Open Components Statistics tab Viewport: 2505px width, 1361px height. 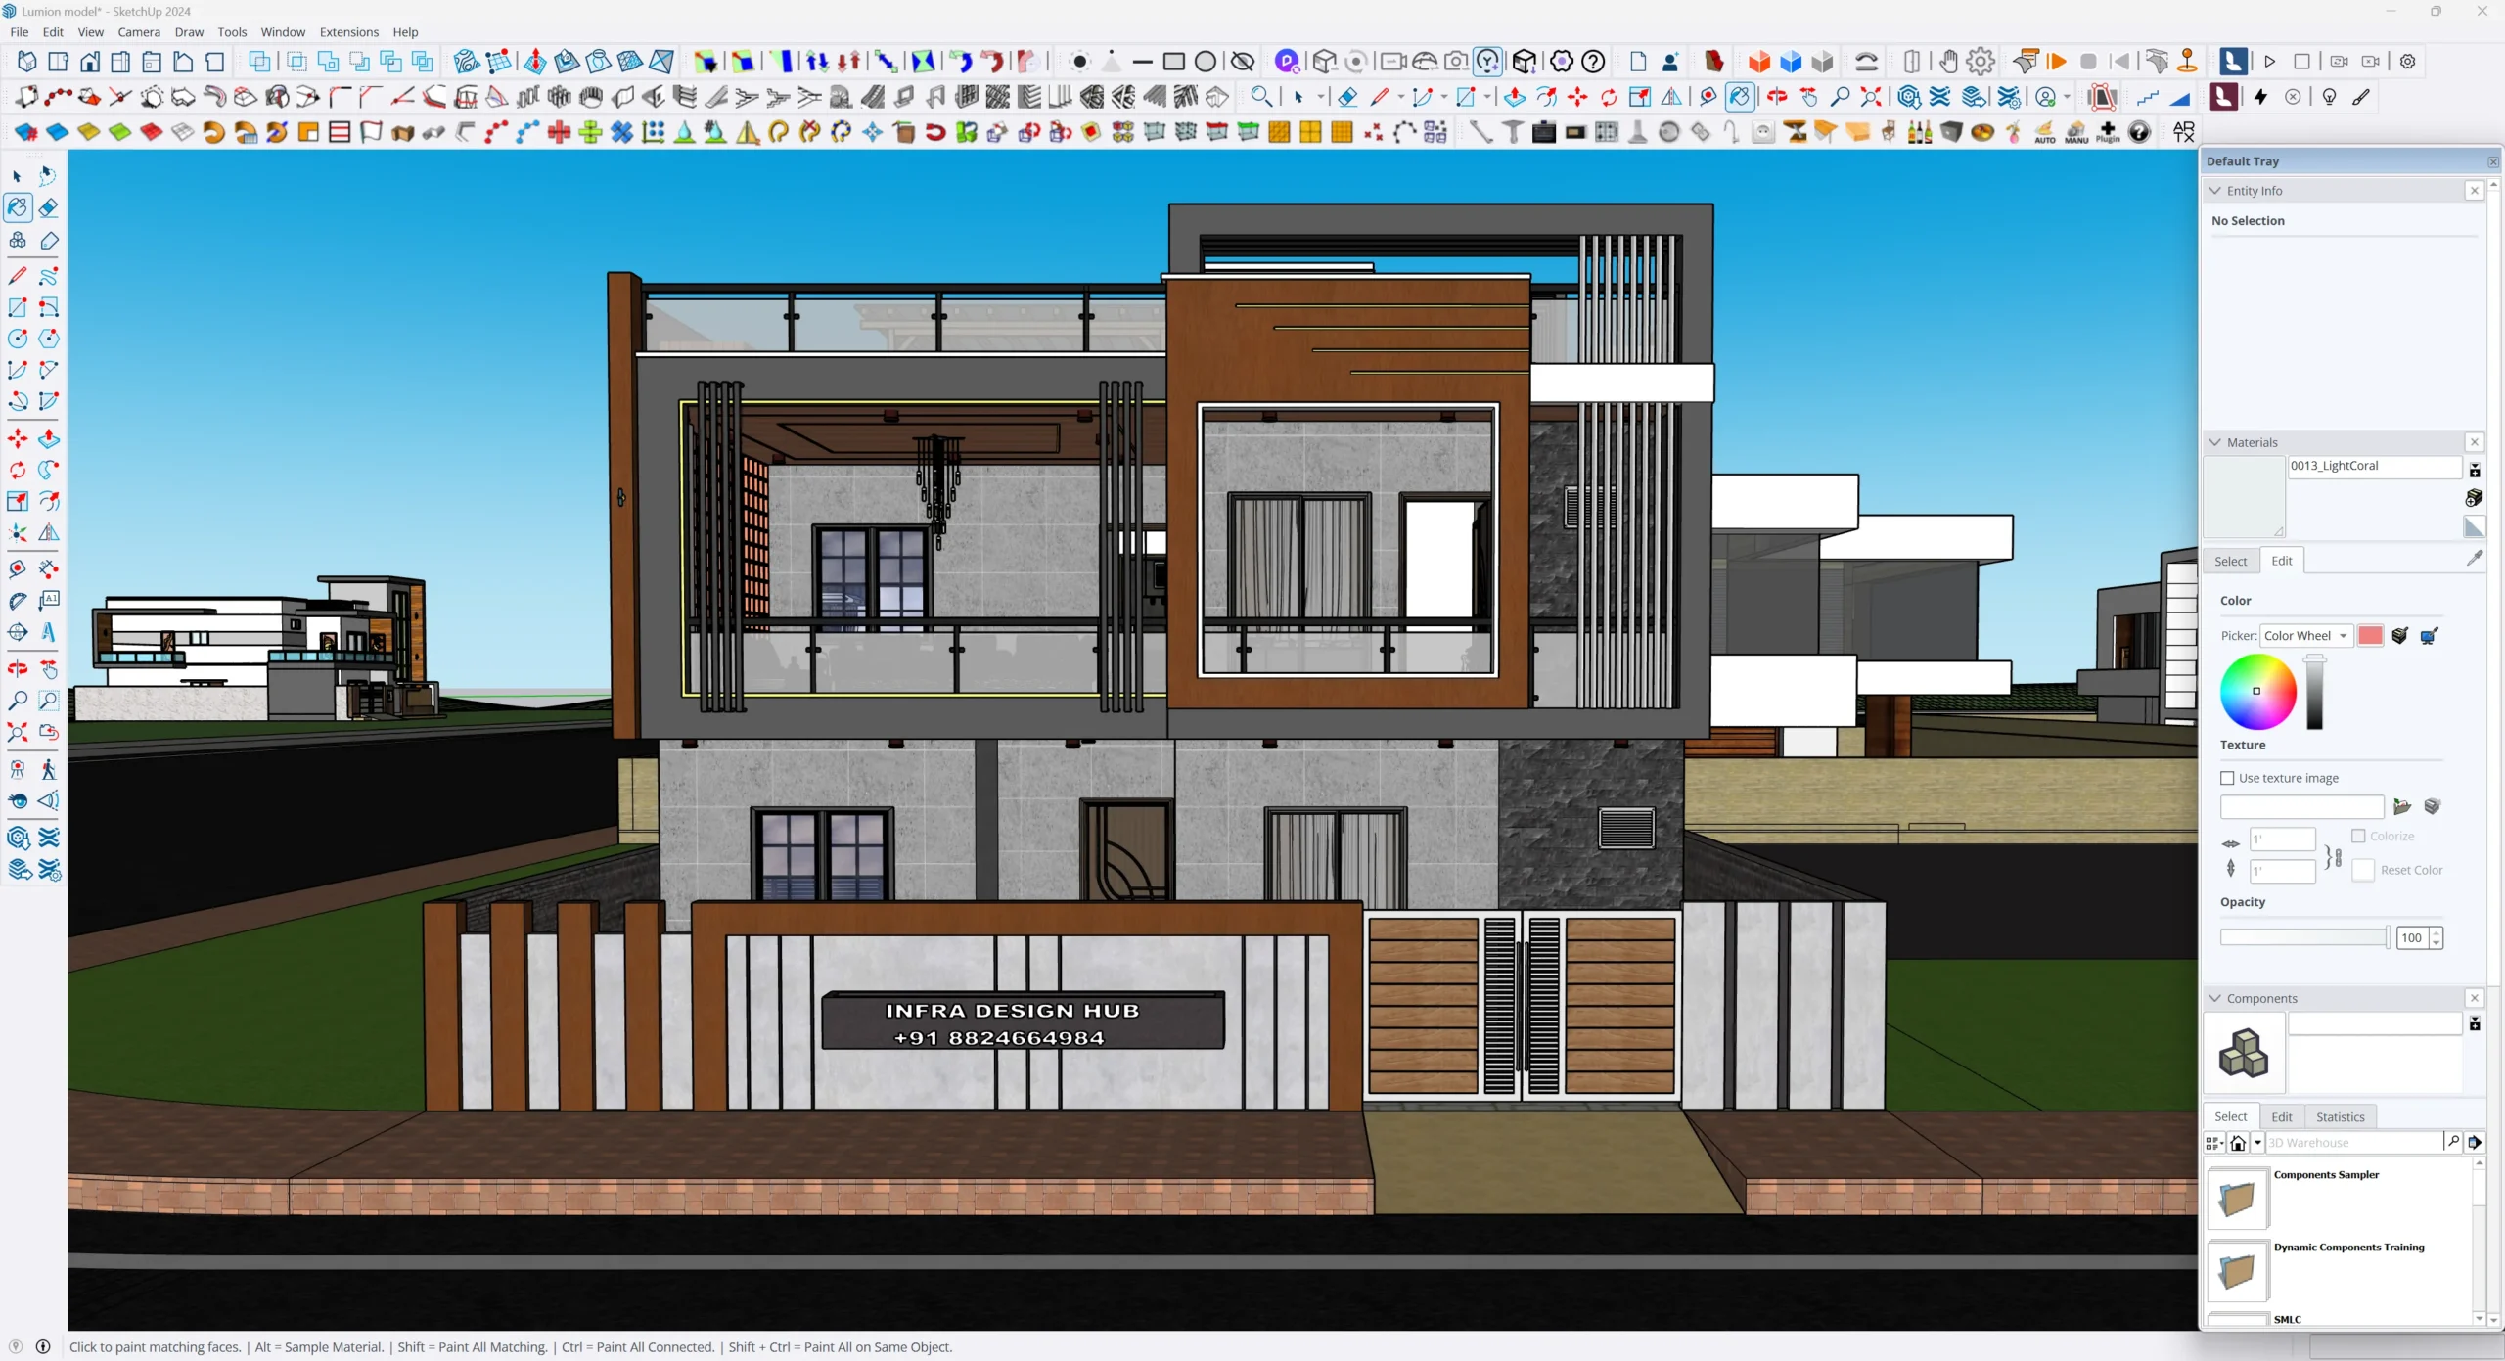2340,1116
